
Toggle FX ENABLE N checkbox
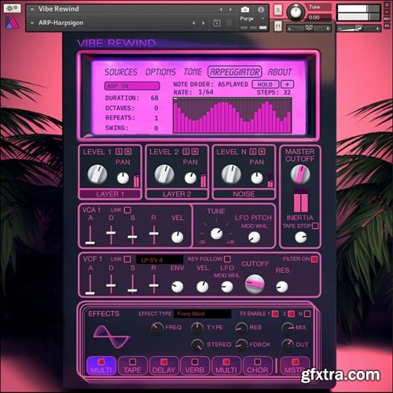pyautogui.click(x=307, y=314)
